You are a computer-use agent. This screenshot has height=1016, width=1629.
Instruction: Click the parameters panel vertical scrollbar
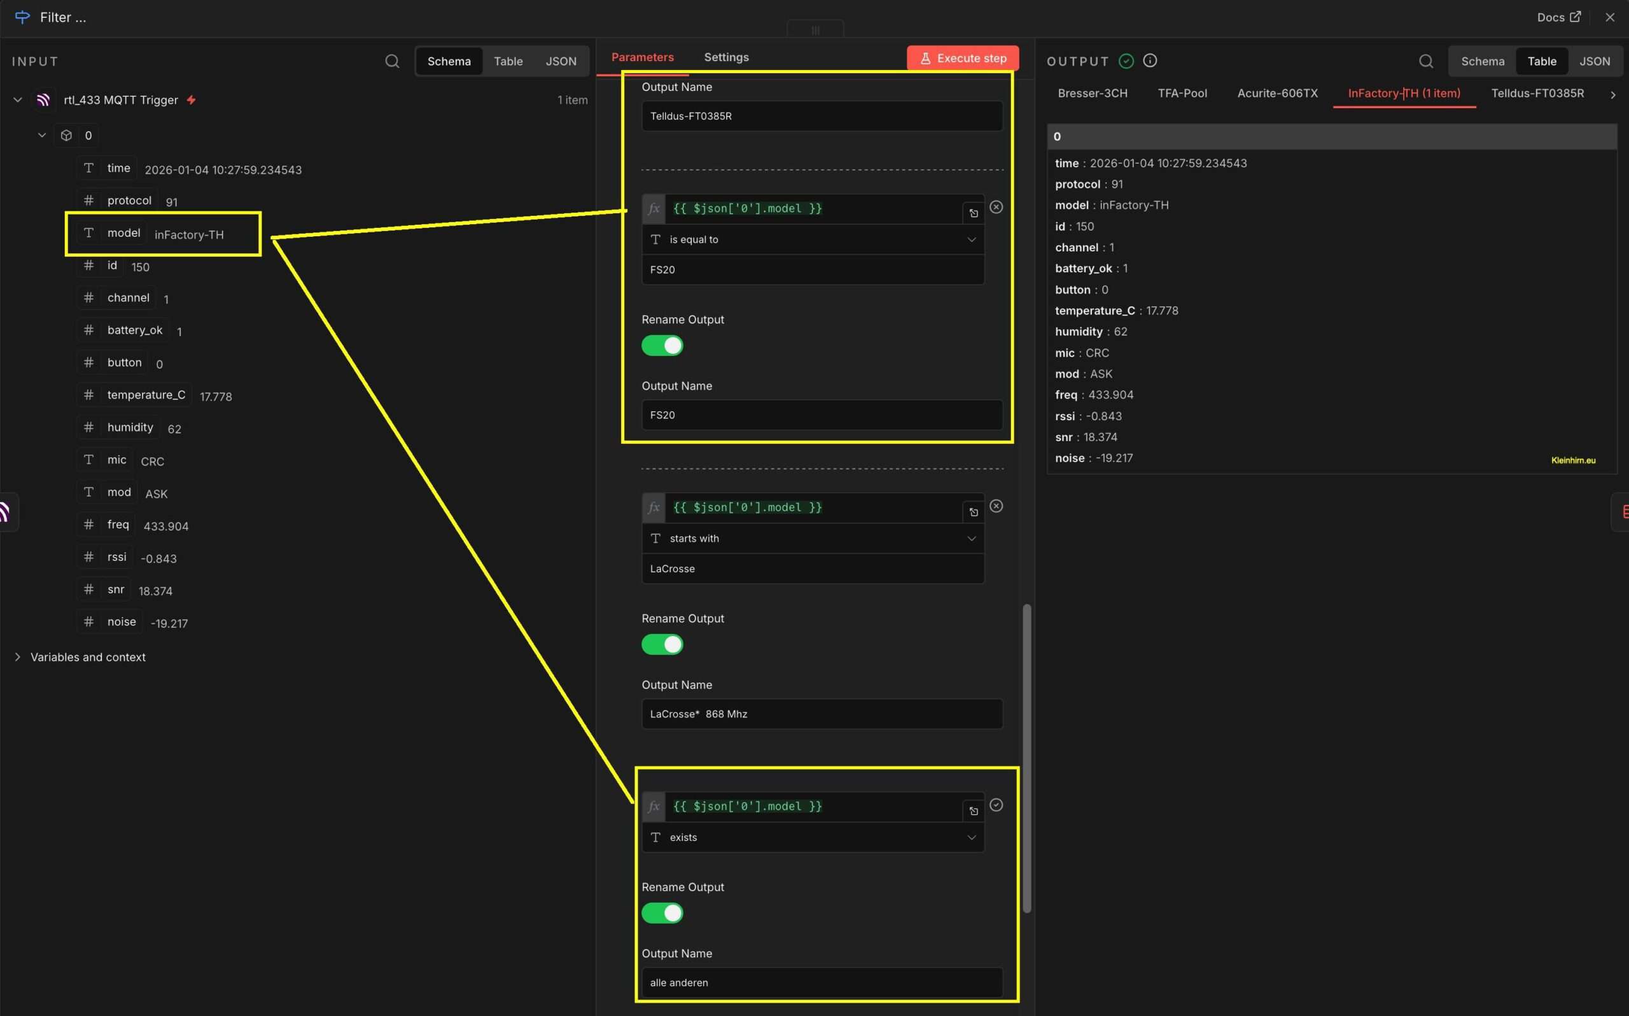[x=1026, y=758]
